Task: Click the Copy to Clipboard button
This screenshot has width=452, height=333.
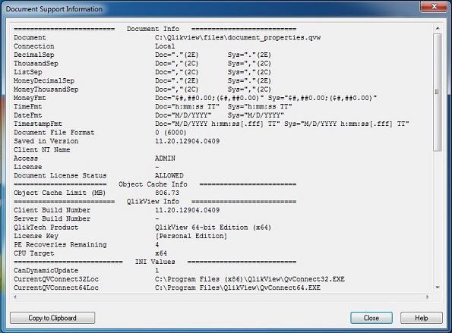Action: [52, 318]
